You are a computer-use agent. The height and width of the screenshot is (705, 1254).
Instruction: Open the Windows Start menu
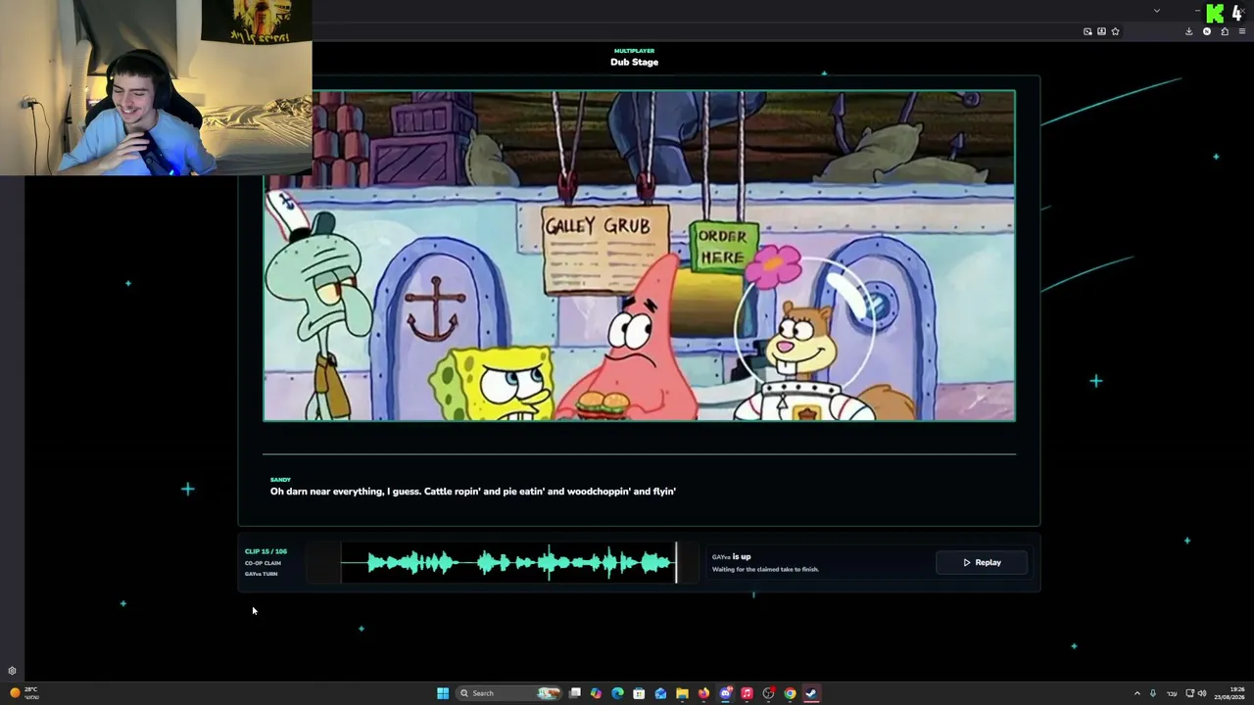tap(443, 693)
